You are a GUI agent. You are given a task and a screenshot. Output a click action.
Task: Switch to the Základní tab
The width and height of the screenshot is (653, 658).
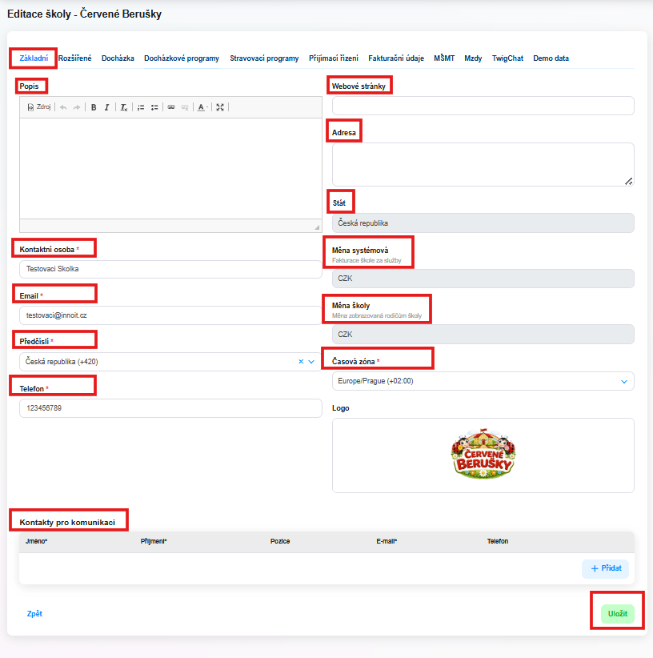point(34,58)
